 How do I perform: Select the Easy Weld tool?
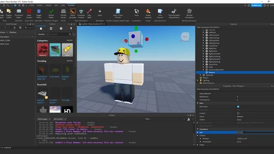(89, 13)
